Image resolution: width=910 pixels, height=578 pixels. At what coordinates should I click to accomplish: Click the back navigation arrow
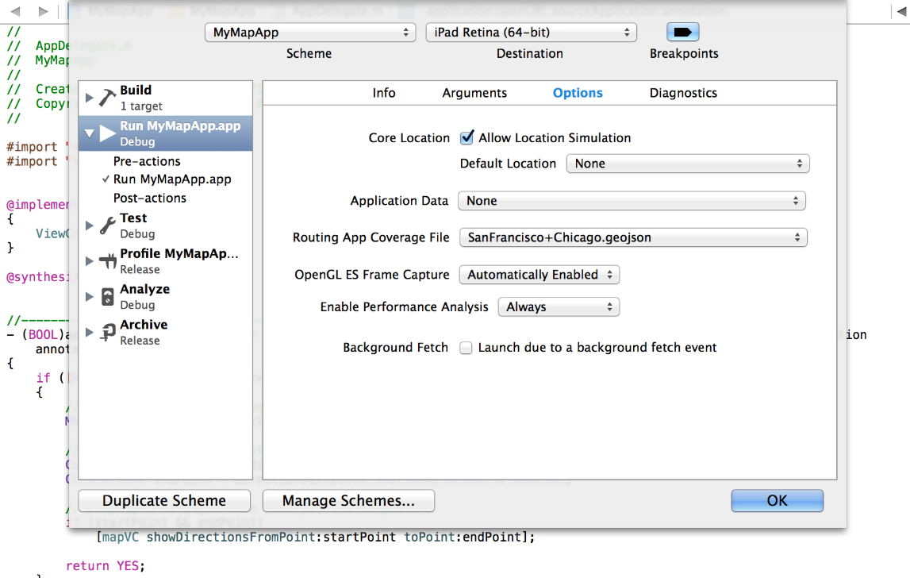15,12
